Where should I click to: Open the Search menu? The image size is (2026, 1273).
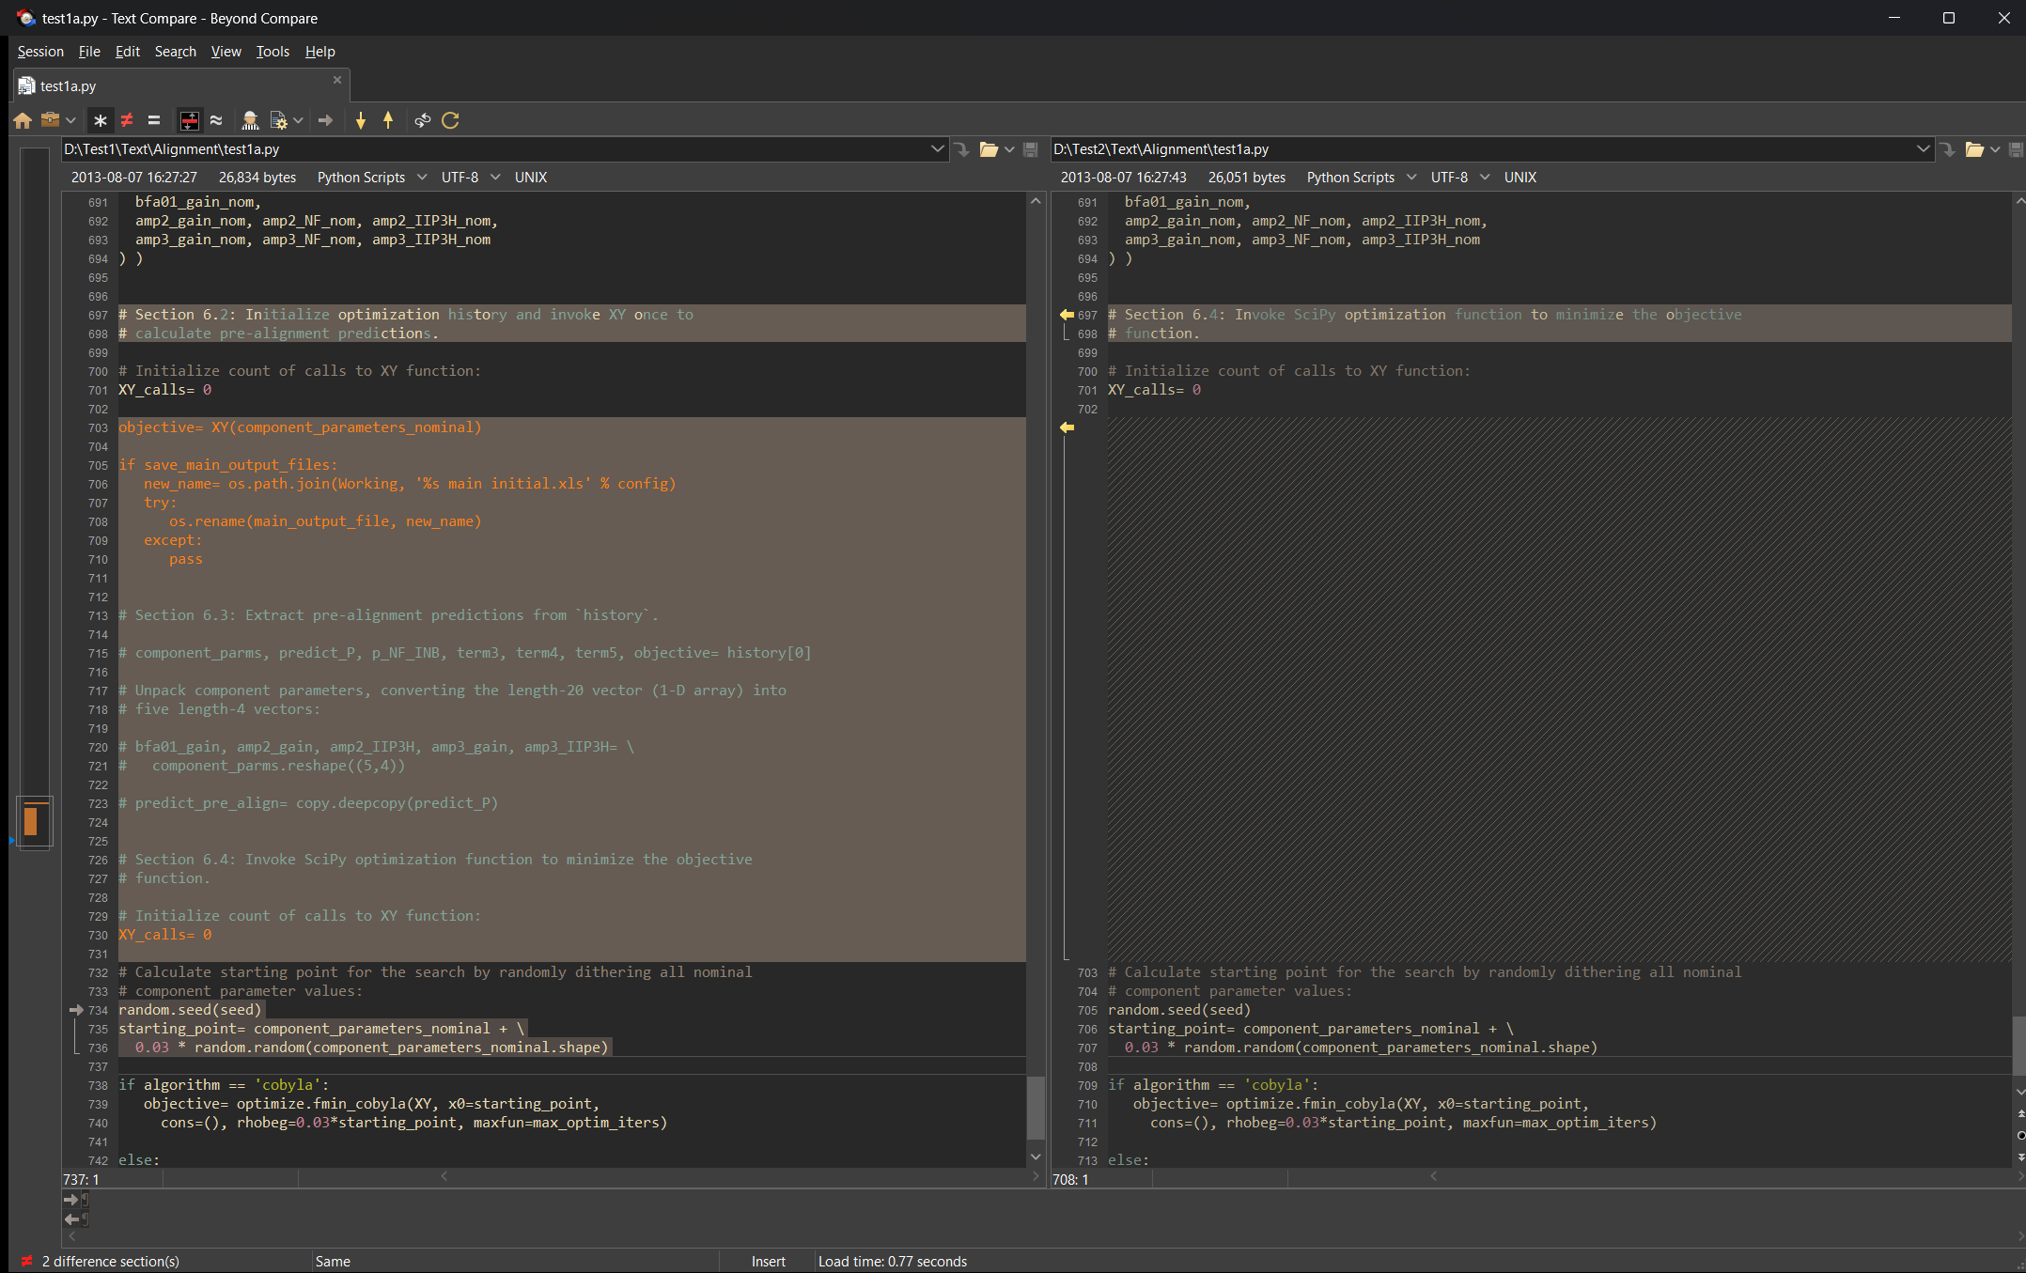pyautogui.click(x=176, y=52)
